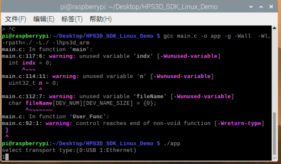The image size is (281, 164).
Task: Click the -Wunused-variable flag for 'indx'
Action: (x=188, y=56)
